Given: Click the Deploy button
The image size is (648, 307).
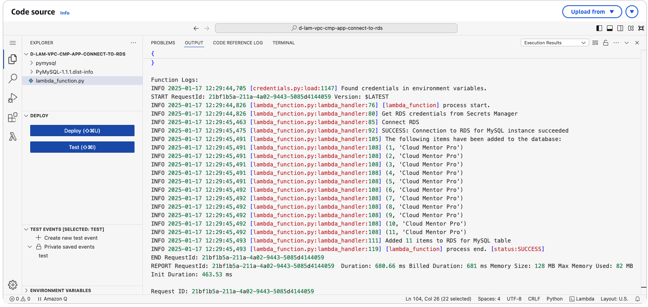Looking at the screenshot, I should tap(82, 131).
